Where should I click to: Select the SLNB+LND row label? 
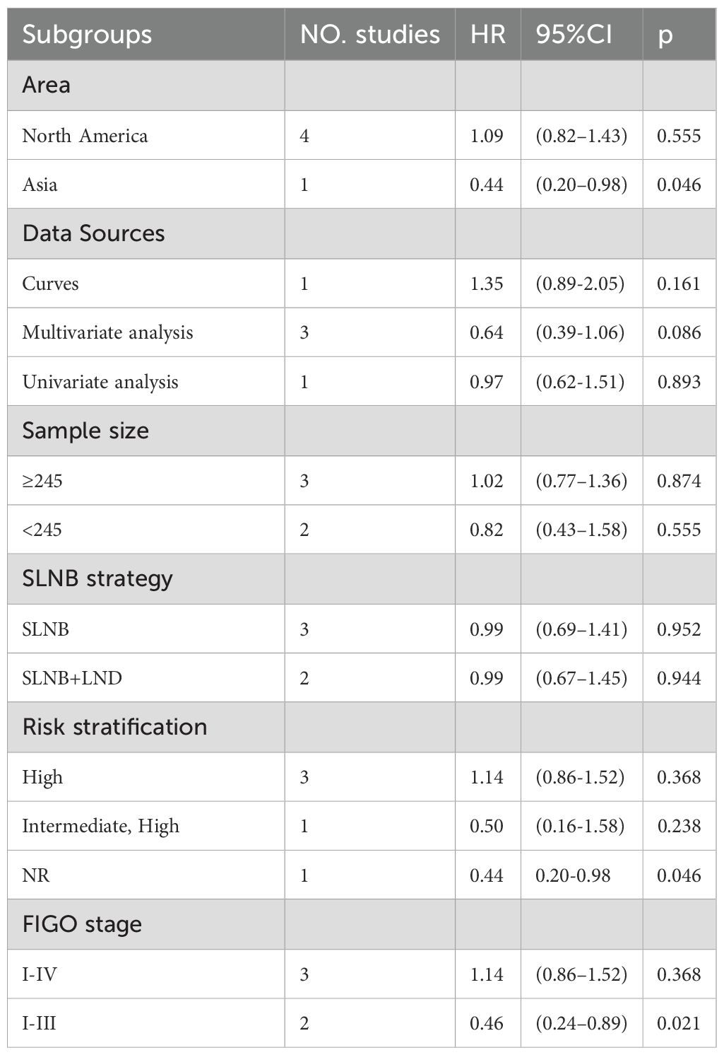click(72, 678)
